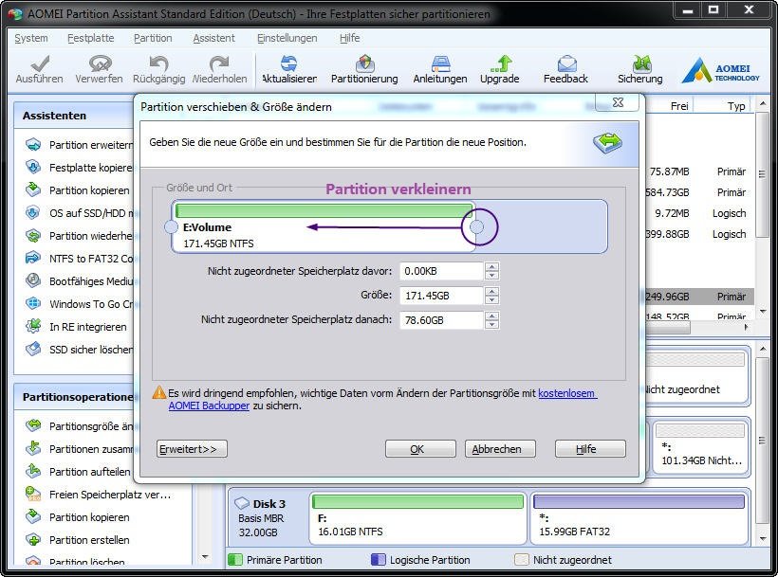Screen dimensions: 778x577
Task: Select the Festplatte kopieren wizard icon
Action: coord(33,167)
